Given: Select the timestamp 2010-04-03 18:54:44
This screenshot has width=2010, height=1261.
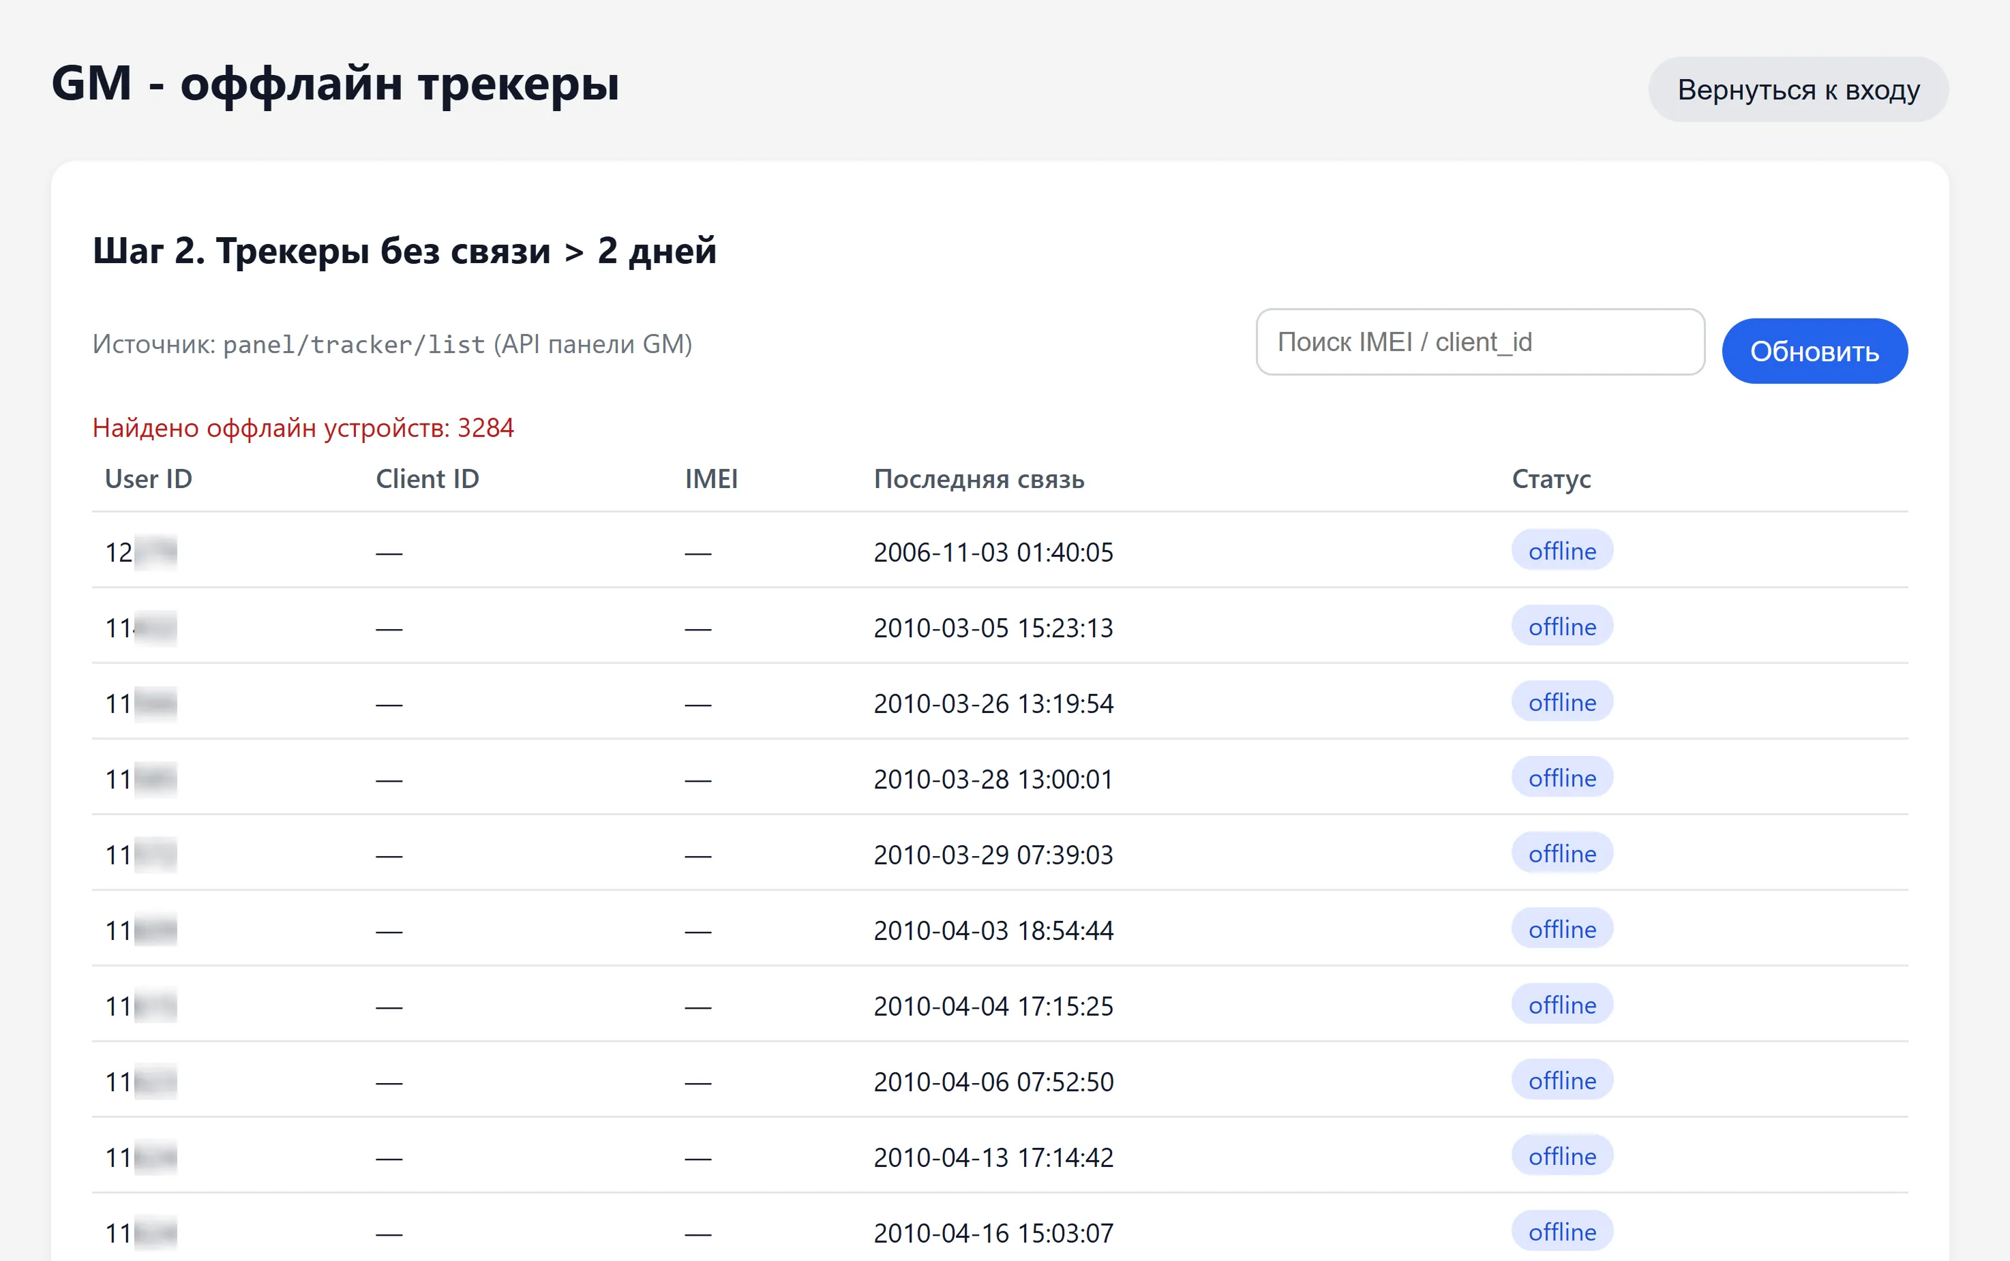Looking at the screenshot, I should pyautogui.click(x=993, y=930).
